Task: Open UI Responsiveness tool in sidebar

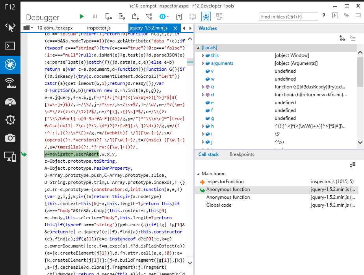Action: (x=10, y=102)
